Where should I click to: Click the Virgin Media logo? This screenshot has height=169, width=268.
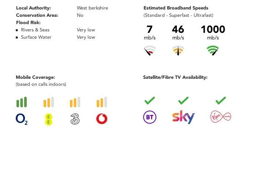coord(220,117)
